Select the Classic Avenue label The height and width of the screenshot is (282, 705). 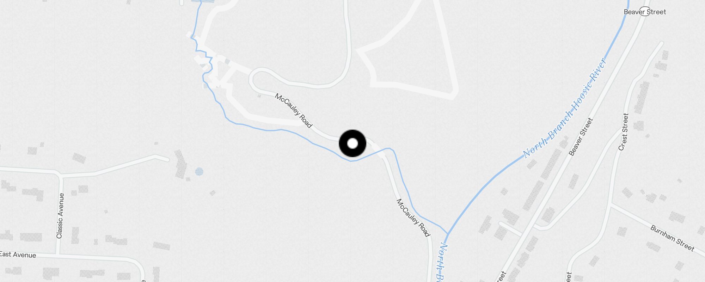(60, 216)
